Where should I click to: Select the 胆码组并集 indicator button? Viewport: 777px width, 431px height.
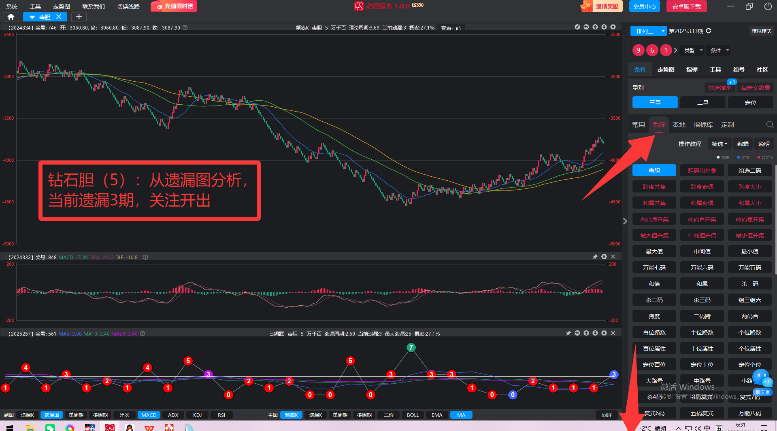click(702, 171)
